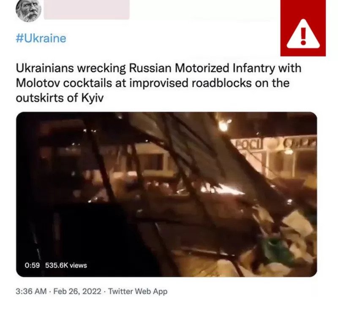
Task: Play the embedded tweet video
Action: [x=166, y=195]
